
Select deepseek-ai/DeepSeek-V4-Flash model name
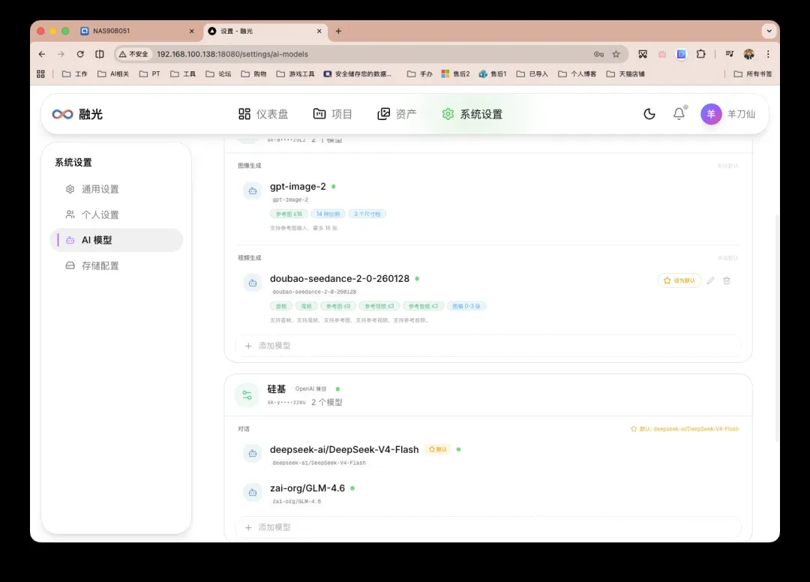(344, 449)
